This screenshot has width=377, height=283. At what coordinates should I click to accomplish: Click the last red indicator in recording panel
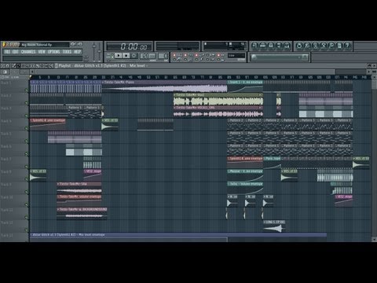(x=218, y=55)
